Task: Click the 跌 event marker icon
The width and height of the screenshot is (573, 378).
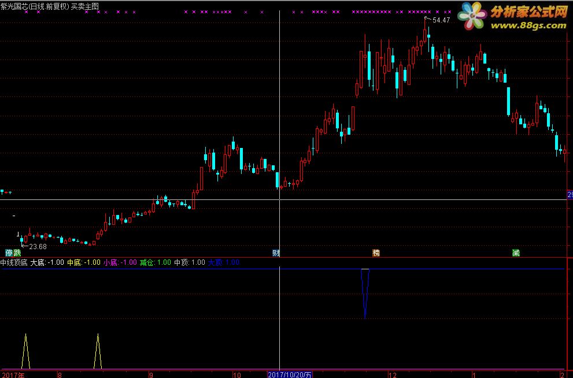Action: click(x=17, y=253)
